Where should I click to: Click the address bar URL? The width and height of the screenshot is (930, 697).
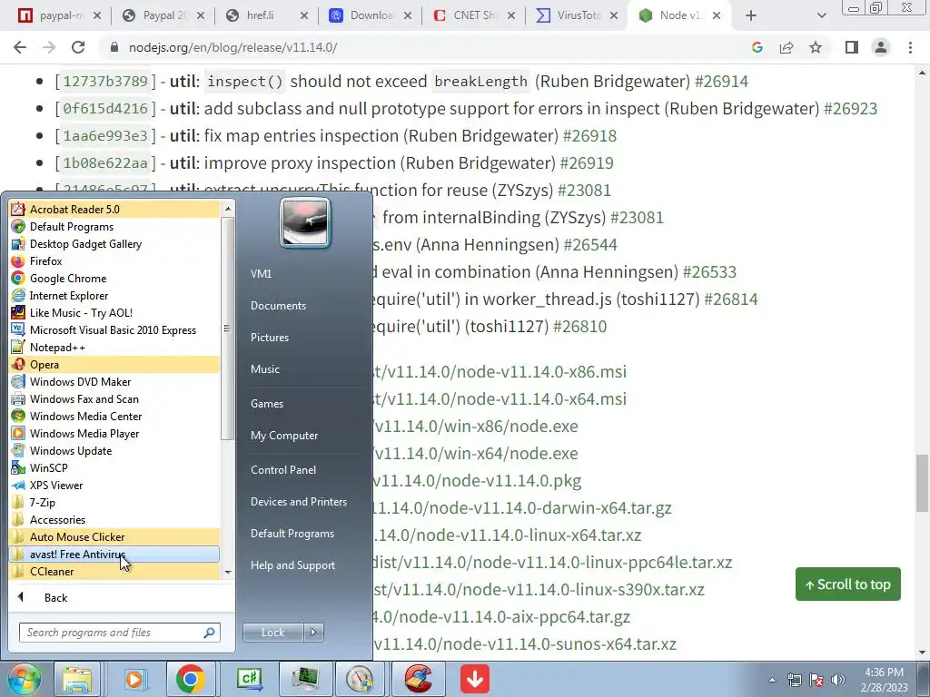click(233, 47)
